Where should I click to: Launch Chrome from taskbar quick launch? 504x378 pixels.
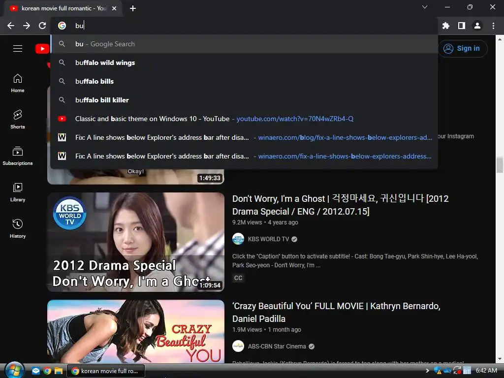(x=47, y=371)
